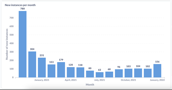Screen dimensions: 172x90
Task: Select the bar with value 304
Action: 32,64
